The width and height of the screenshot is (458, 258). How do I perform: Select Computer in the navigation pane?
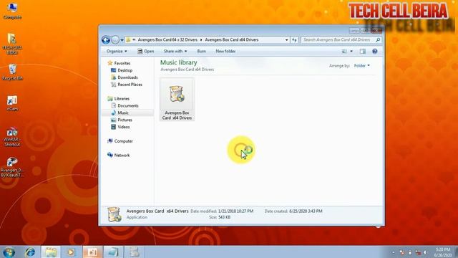(120, 141)
